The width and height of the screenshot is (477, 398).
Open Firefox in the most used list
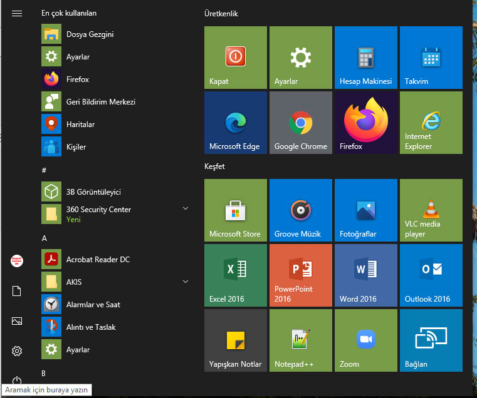[x=115, y=79]
